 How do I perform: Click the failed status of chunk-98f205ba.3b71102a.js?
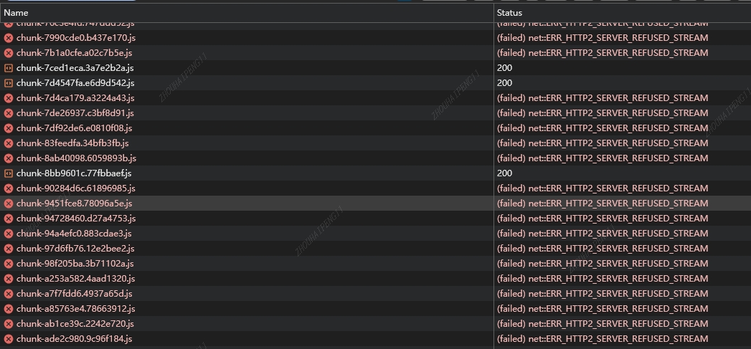[x=603, y=263]
